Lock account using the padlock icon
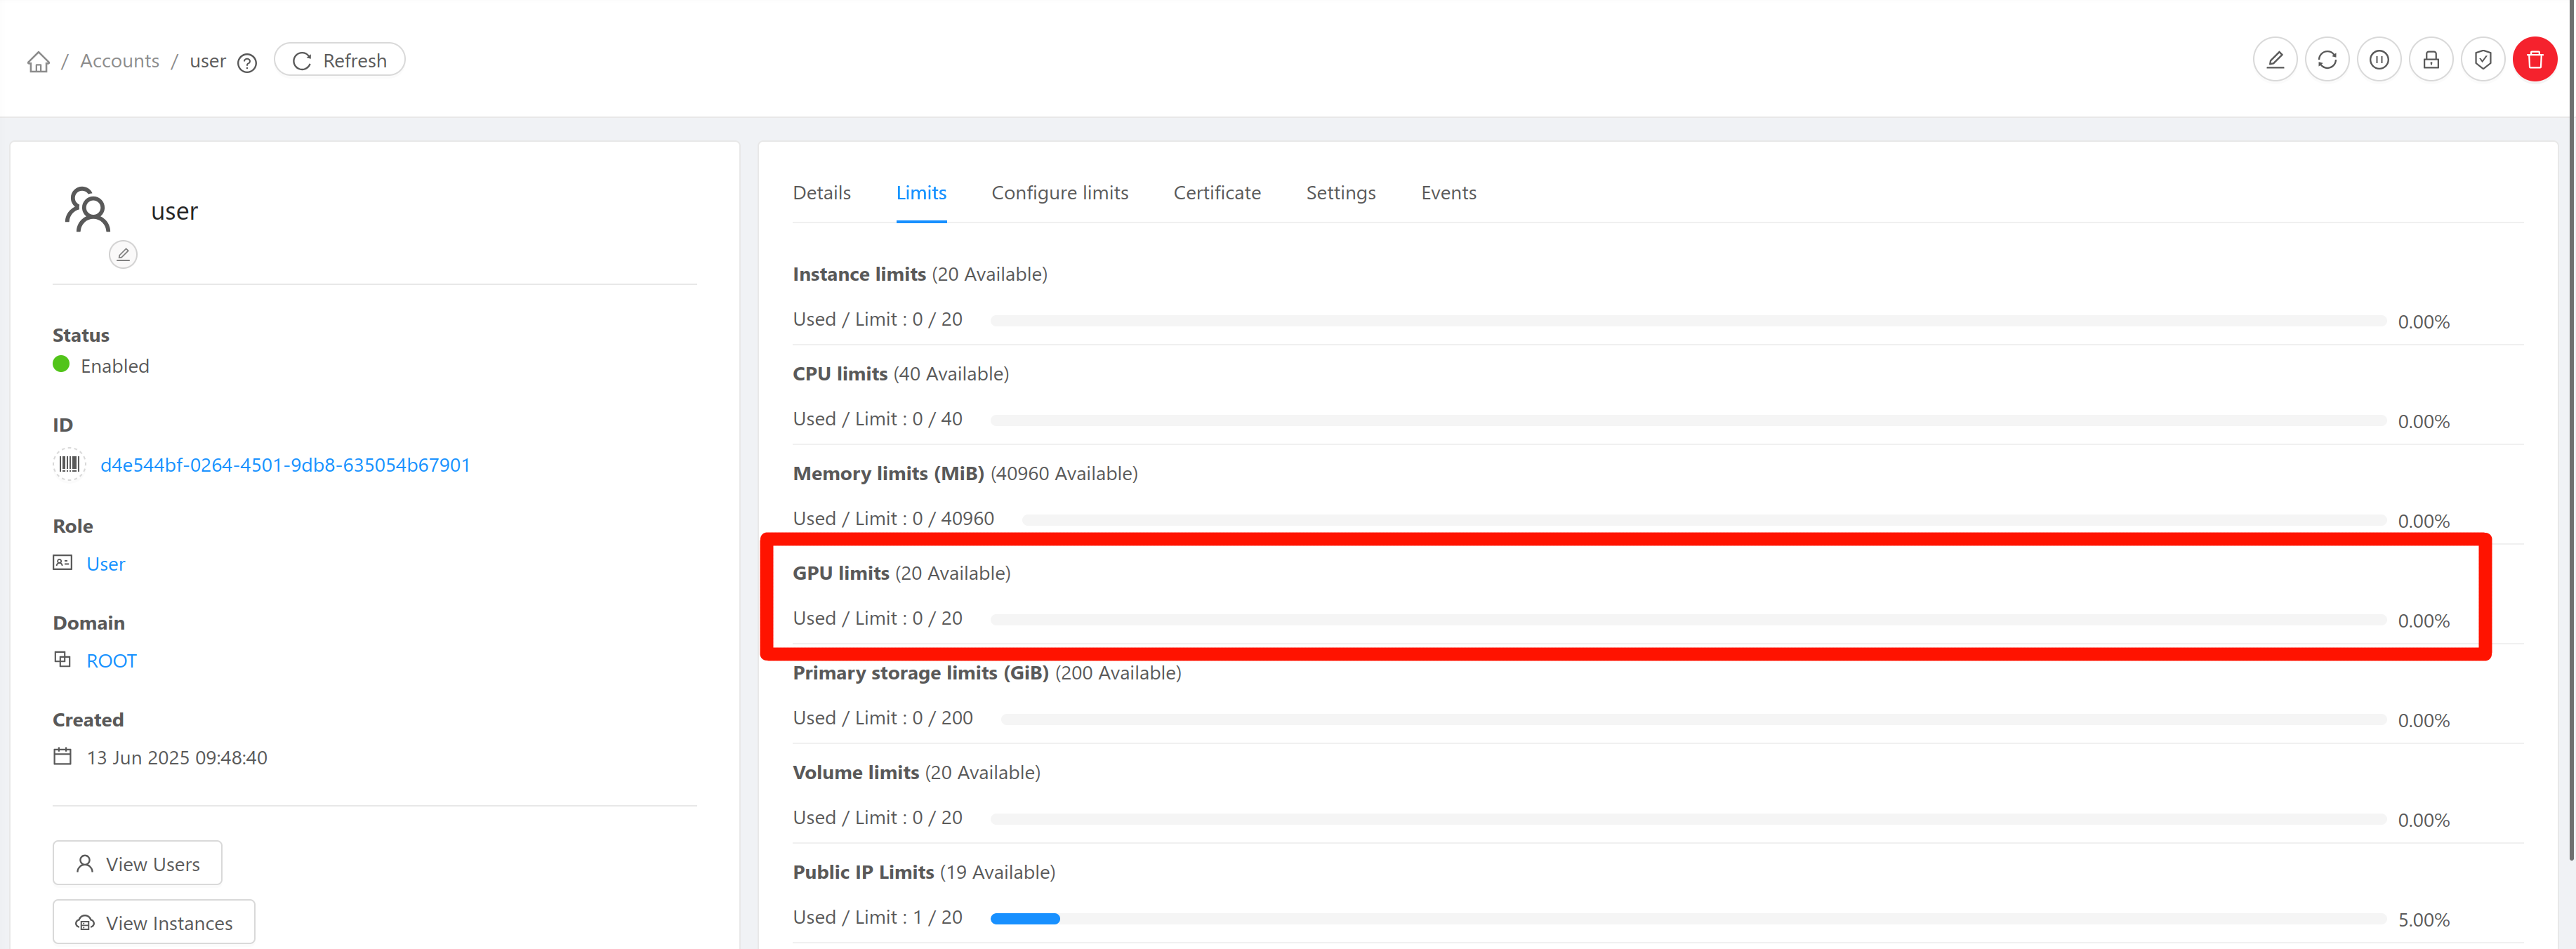 point(2430,60)
